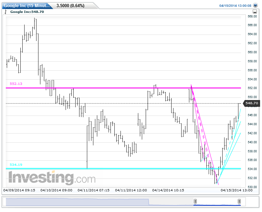Click the 04/15/2014 13:00 axis label
The height and width of the screenshot is (212, 262).
click(x=236, y=190)
